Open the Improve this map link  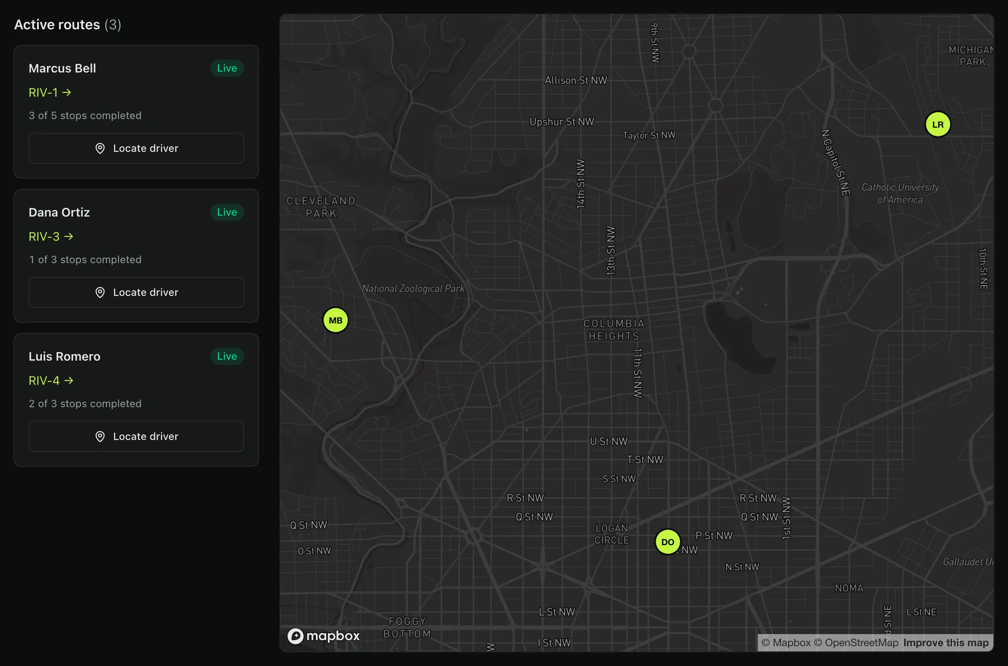[x=946, y=643]
